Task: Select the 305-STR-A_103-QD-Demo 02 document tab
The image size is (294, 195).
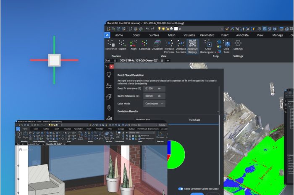Action: (139, 61)
